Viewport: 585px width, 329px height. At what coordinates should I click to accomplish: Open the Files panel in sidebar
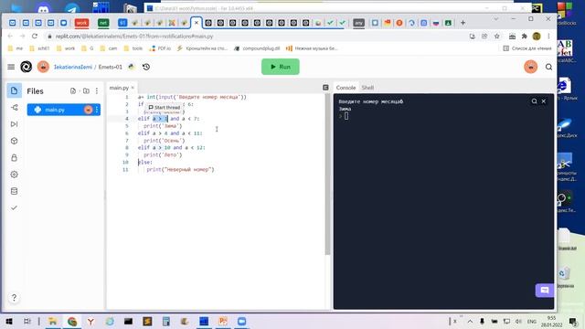click(x=15, y=90)
